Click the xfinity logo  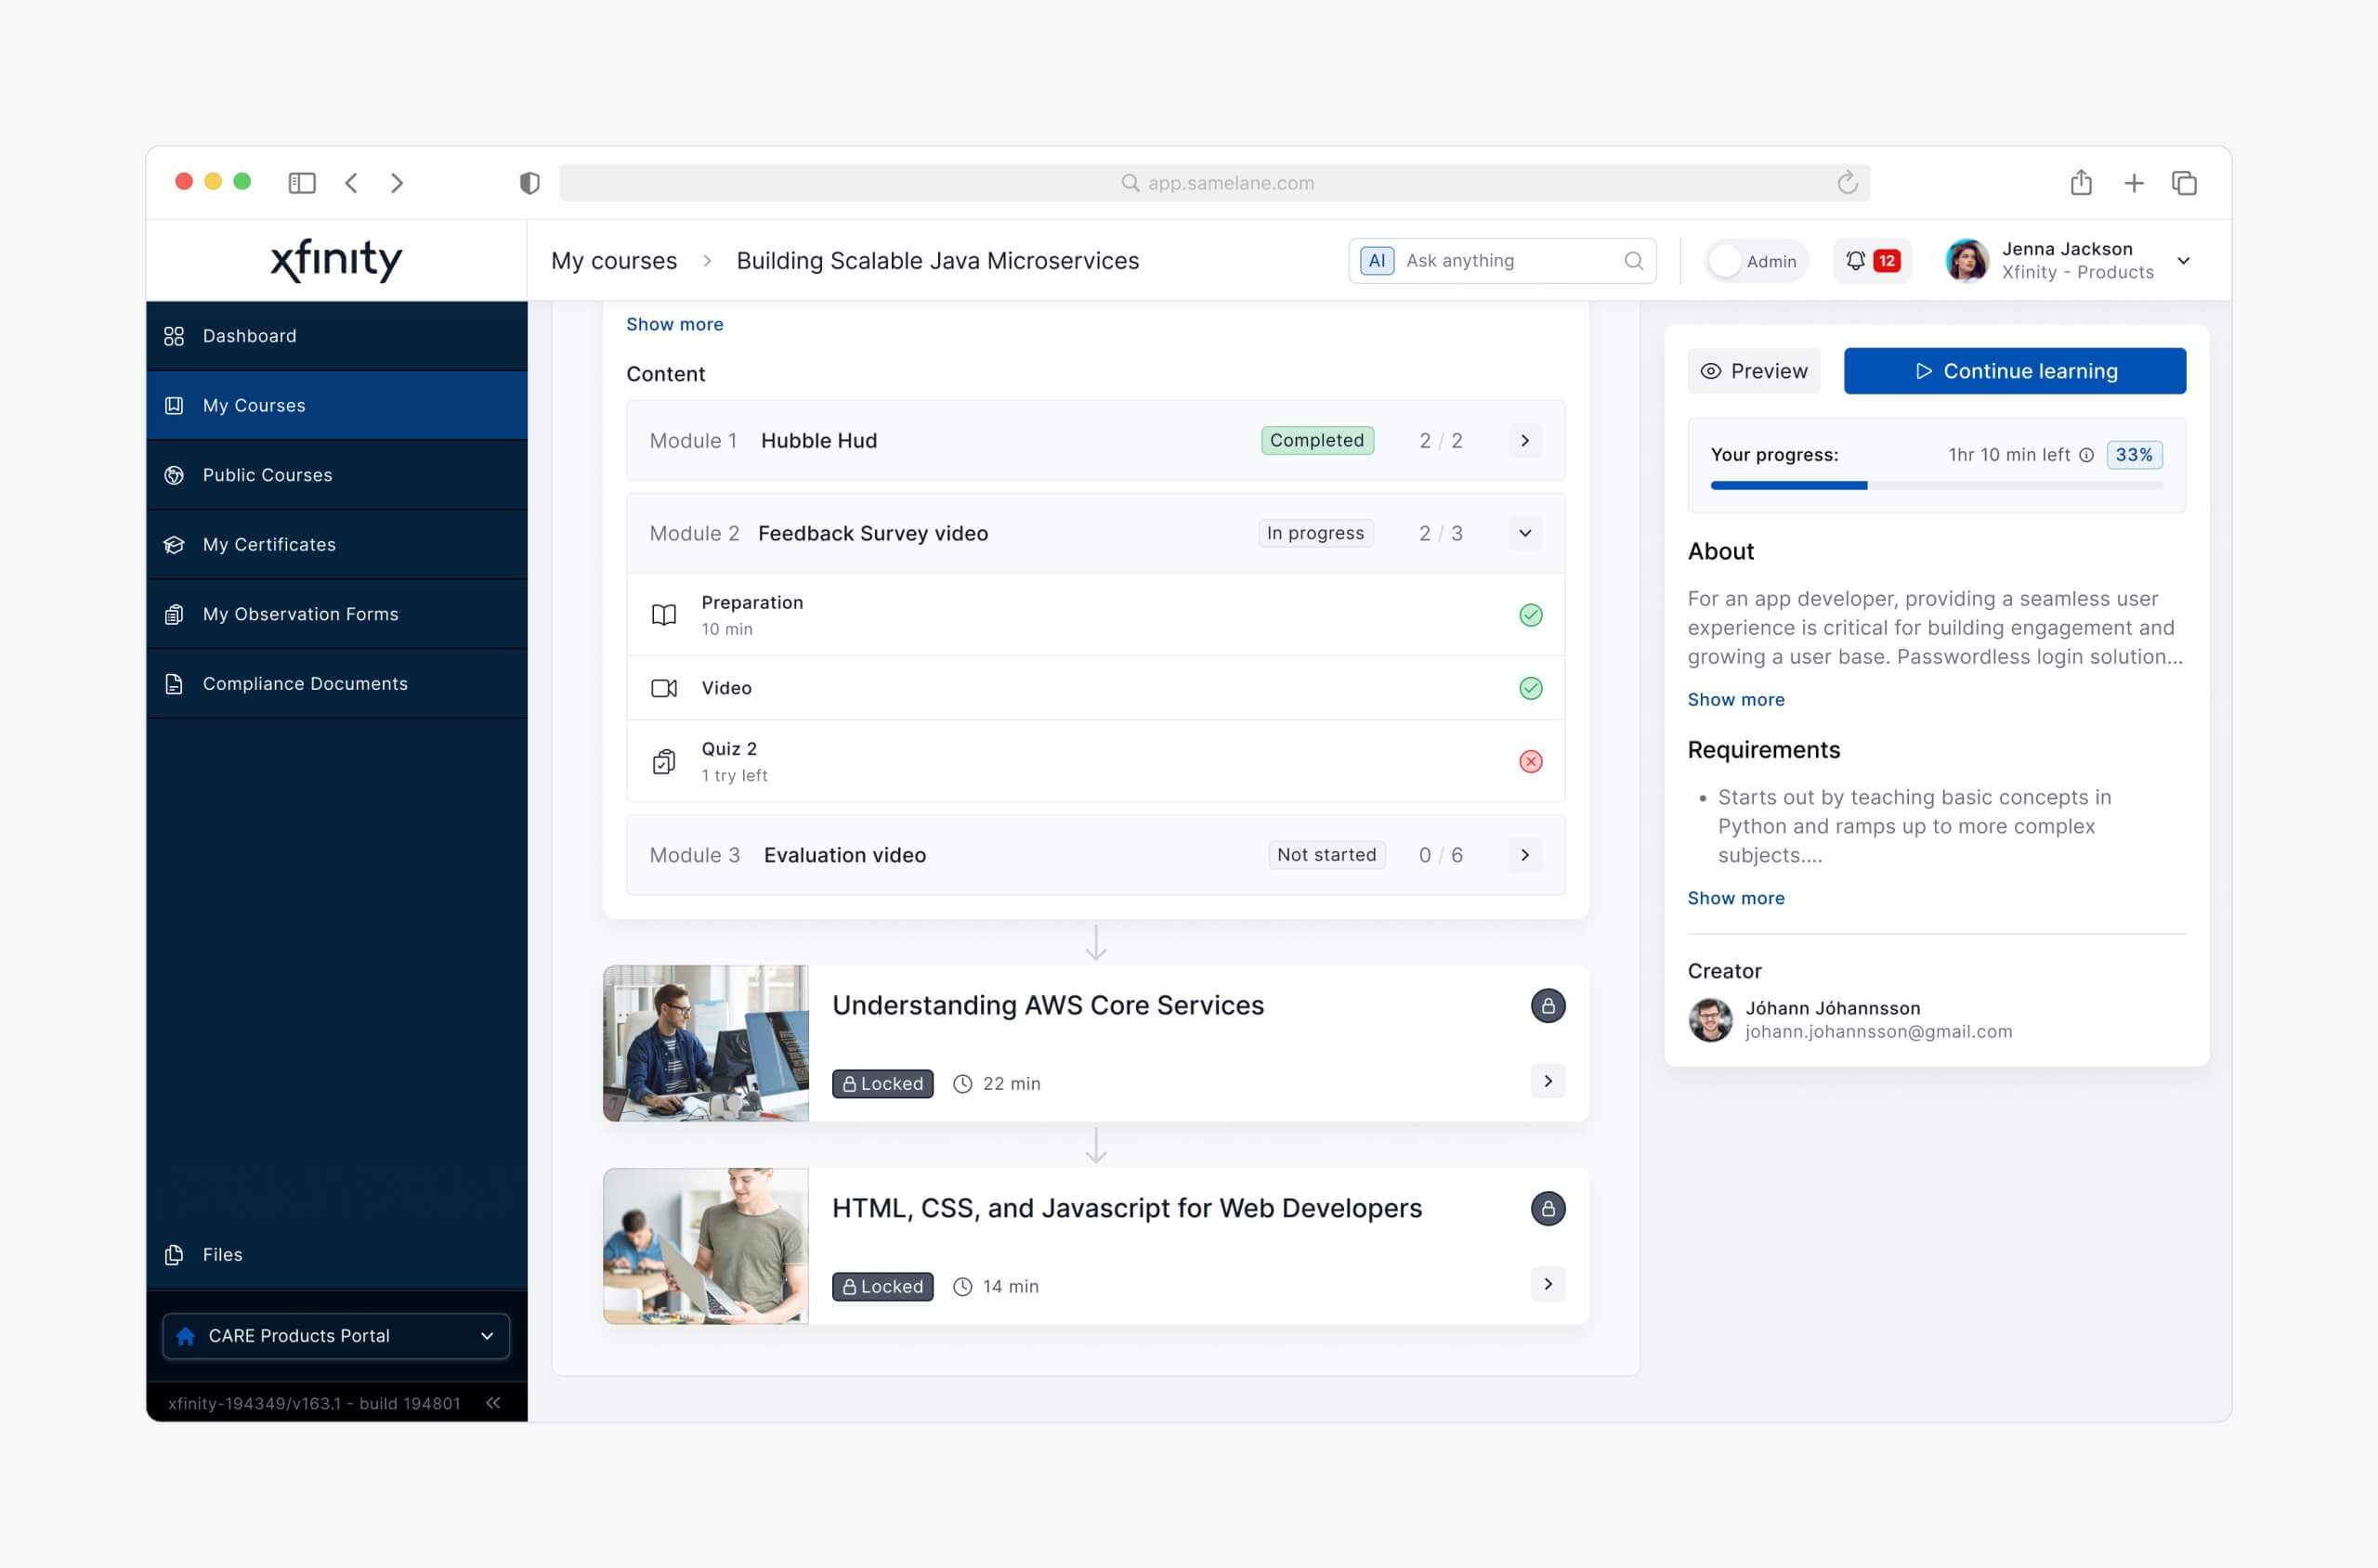click(336, 260)
